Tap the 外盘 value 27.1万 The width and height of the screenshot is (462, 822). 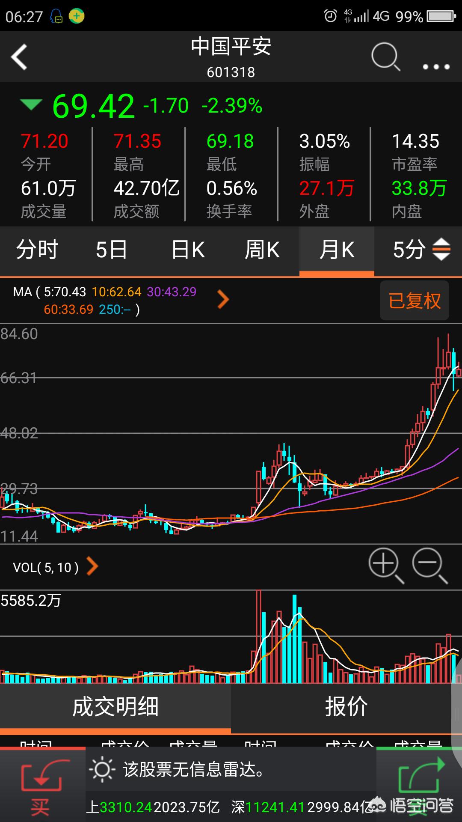tap(327, 188)
